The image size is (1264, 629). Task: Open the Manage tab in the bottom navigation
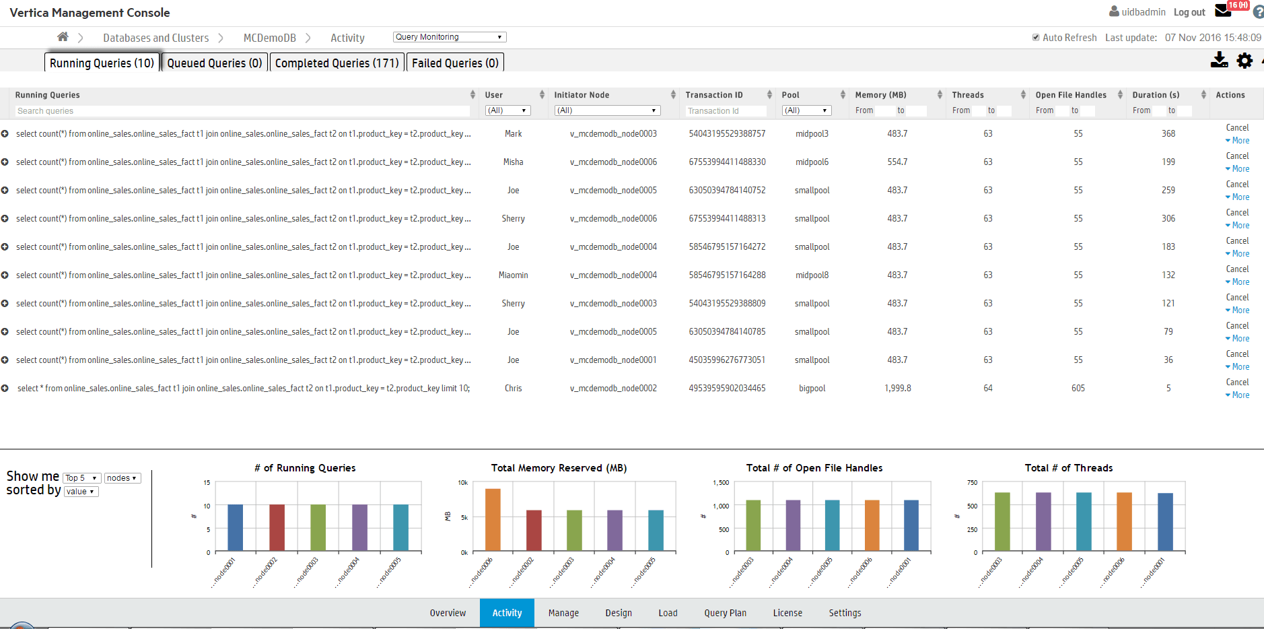563,613
